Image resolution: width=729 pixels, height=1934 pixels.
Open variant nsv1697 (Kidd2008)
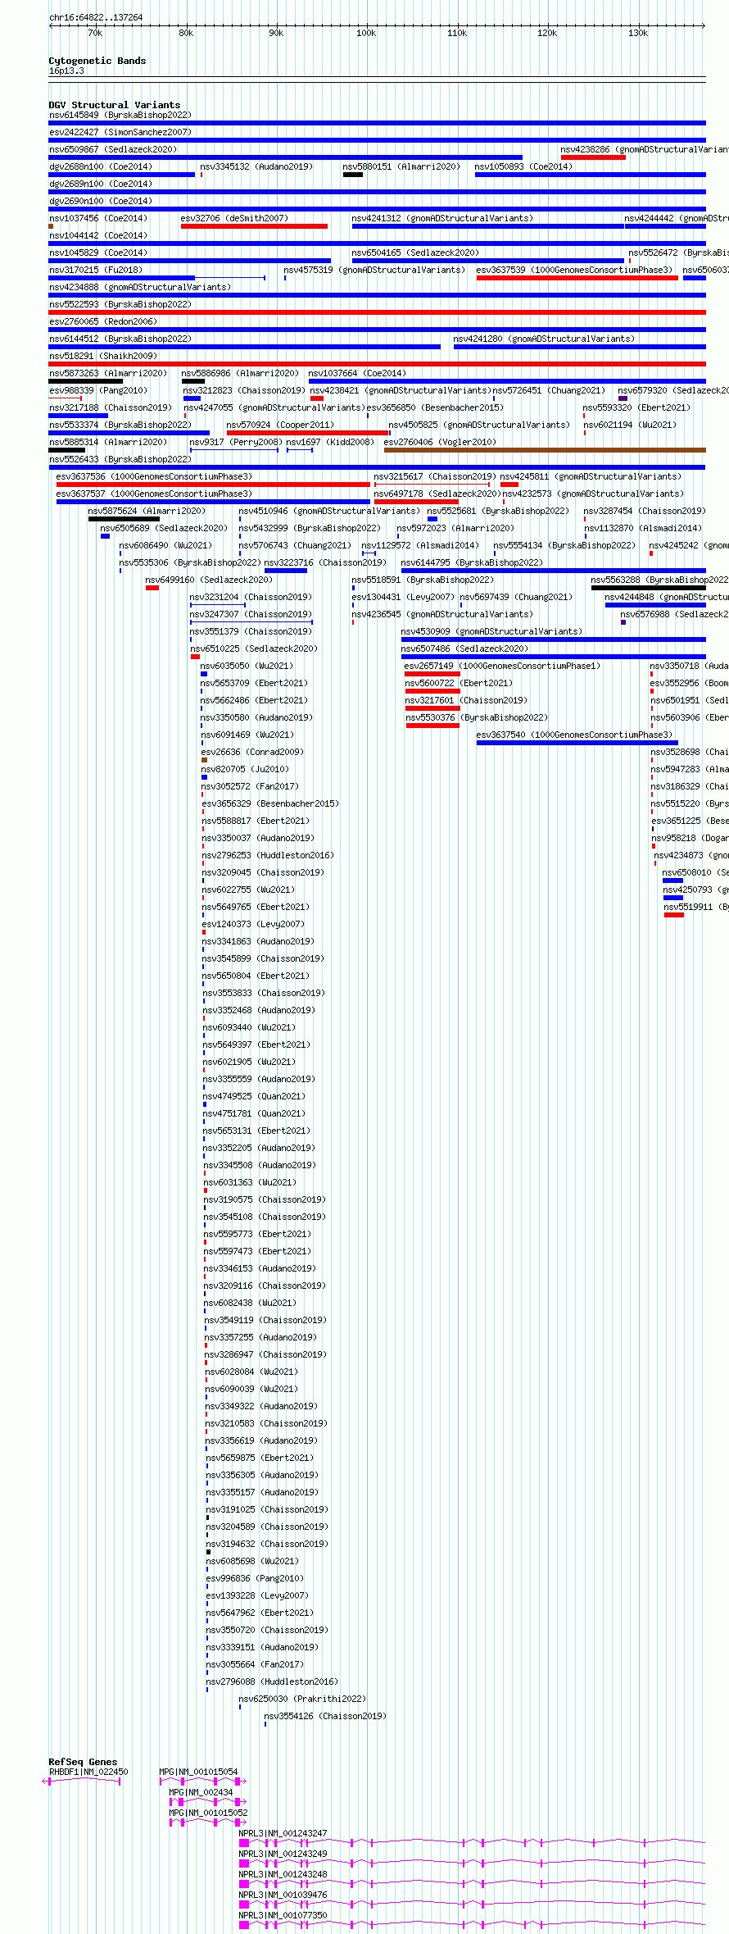(x=330, y=442)
